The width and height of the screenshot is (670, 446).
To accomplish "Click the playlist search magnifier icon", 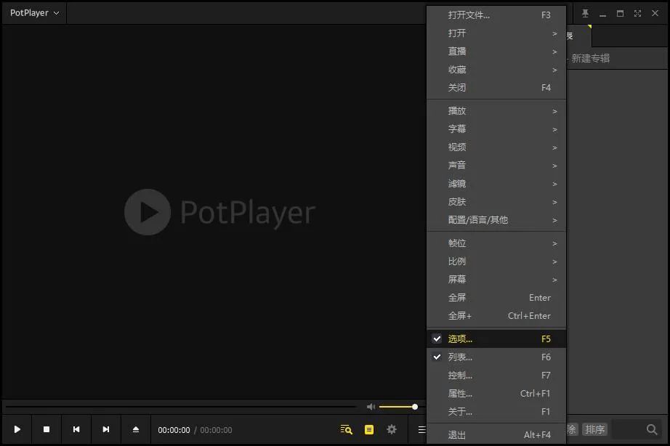I will tap(652, 429).
